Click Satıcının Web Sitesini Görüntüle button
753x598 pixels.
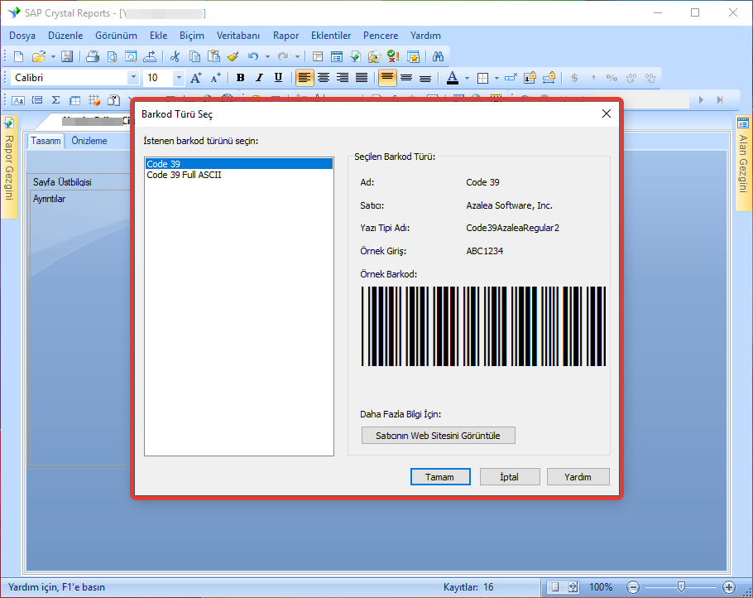coord(438,436)
